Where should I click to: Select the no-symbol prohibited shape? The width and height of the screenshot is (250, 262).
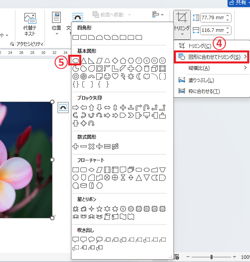84,76
